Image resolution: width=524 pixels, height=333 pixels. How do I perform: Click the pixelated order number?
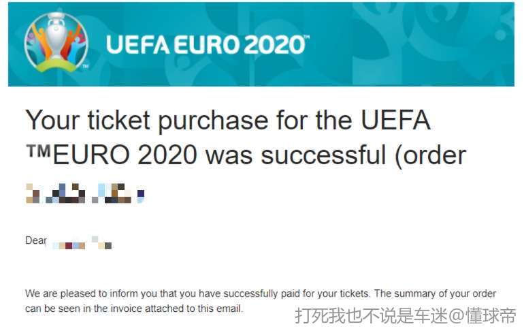[85, 193]
